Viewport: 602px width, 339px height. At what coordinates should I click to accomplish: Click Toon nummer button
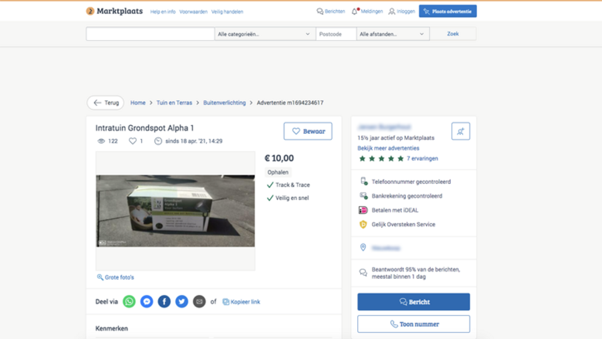pos(413,324)
